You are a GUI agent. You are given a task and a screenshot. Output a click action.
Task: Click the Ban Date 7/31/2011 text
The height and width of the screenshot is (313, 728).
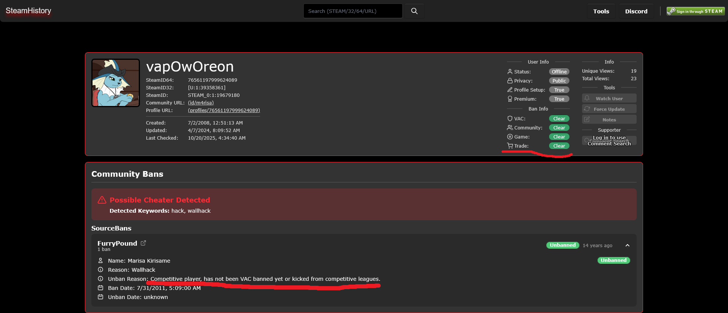tap(154, 288)
